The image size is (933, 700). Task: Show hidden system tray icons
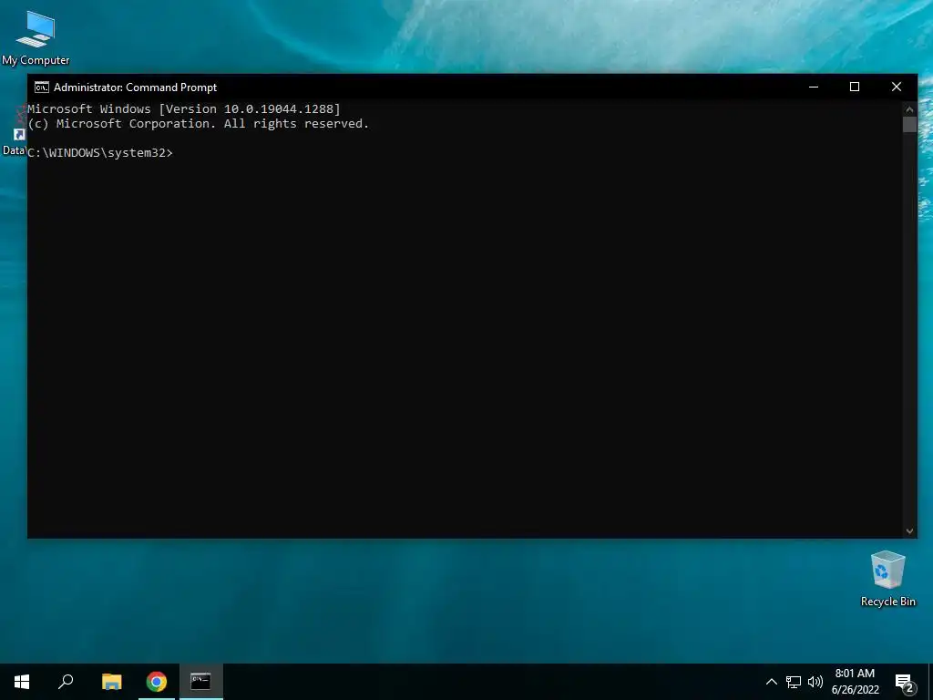click(x=771, y=682)
